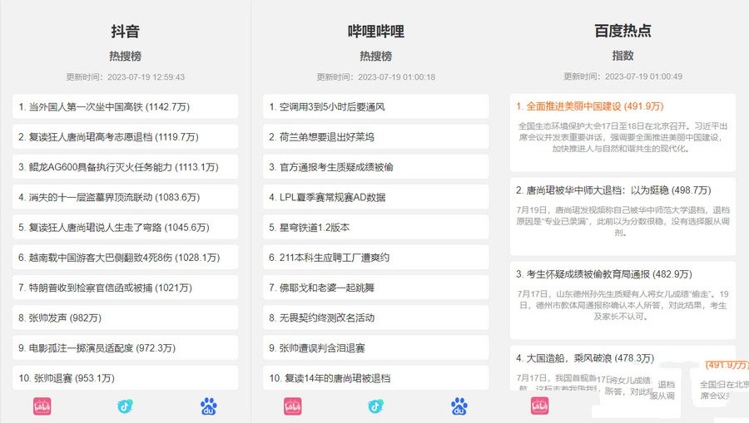Image resolution: width=749 pixels, height=423 pixels.
Task: Click 热搜榜 subtitle under 哔哩哔哩
Action: pos(375,56)
